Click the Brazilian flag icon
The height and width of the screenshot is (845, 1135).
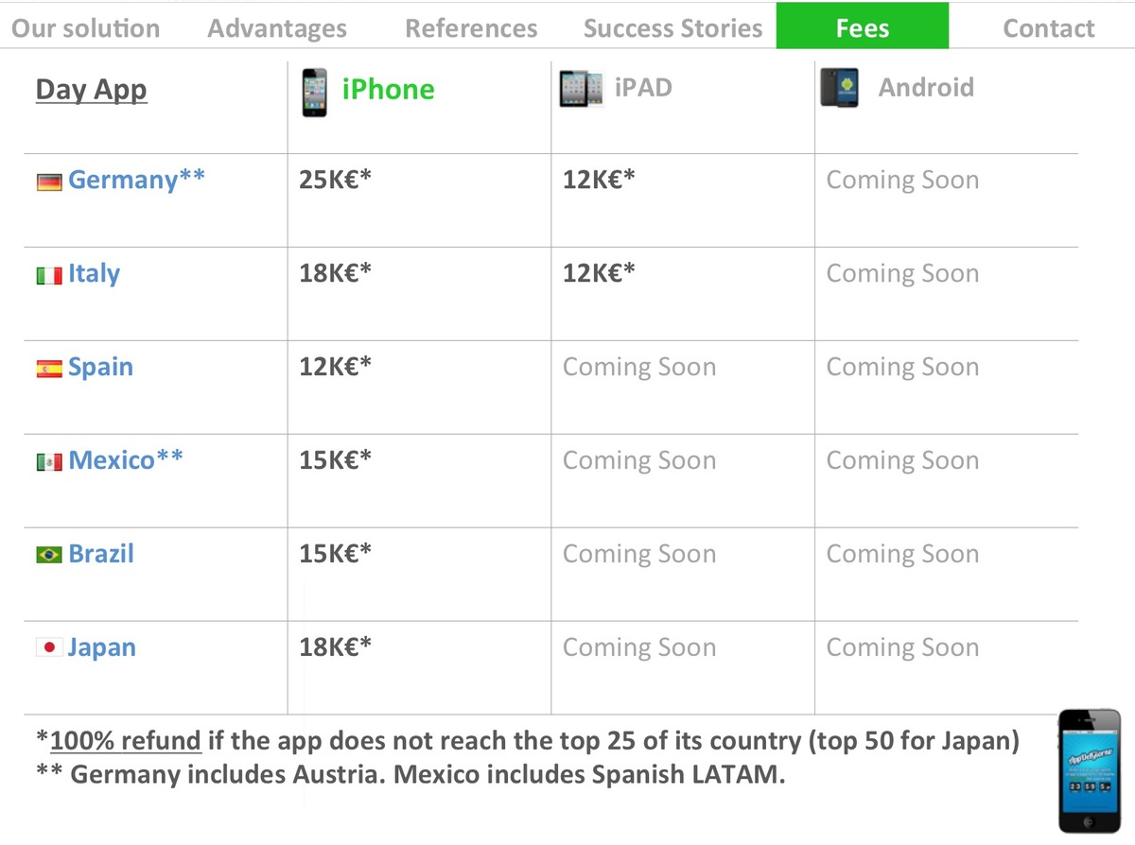pos(49,556)
